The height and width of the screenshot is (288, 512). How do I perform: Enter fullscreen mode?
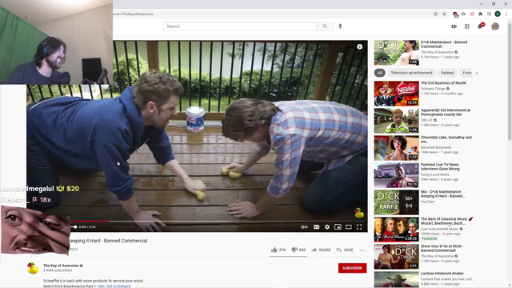[x=359, y=227]
